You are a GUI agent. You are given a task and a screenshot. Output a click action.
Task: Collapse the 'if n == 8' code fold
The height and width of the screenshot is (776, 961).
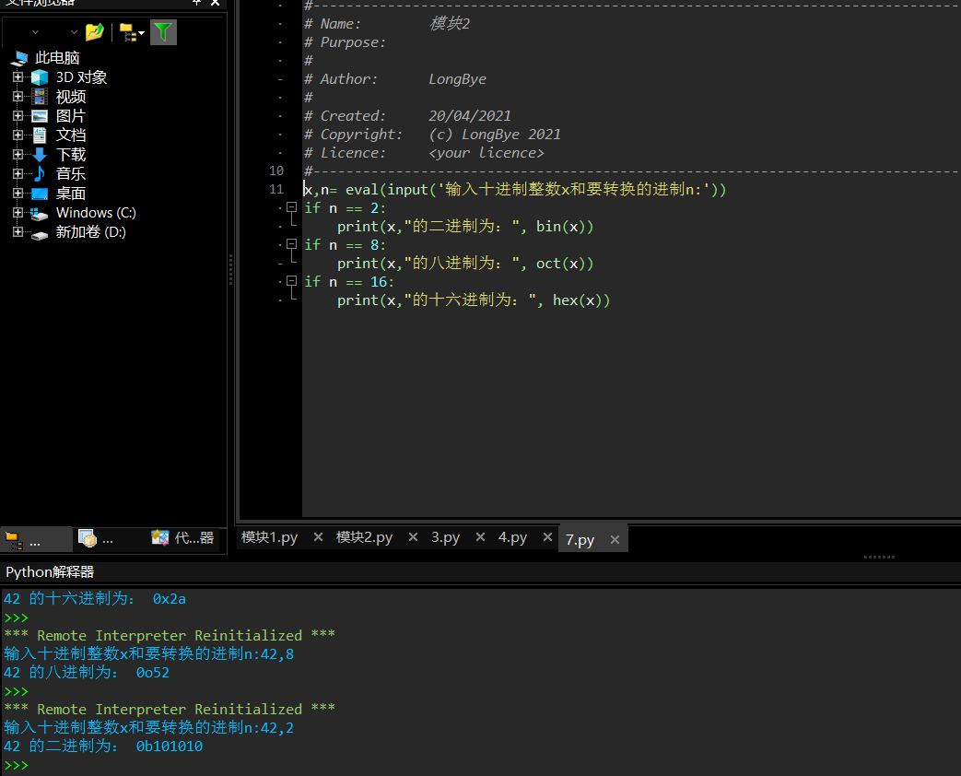click(x=292, y=244)
